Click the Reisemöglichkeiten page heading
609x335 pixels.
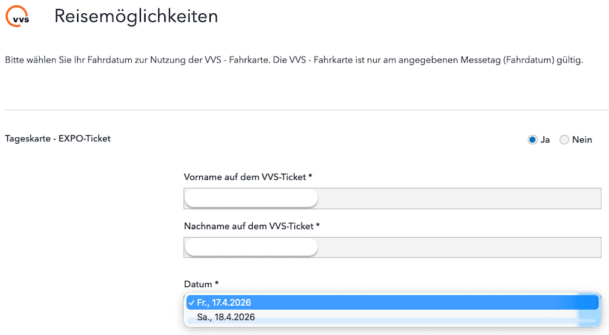click(x=136, y=16)
